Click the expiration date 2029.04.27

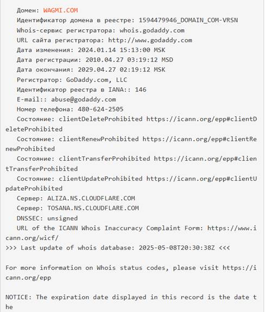coord(97,70)
